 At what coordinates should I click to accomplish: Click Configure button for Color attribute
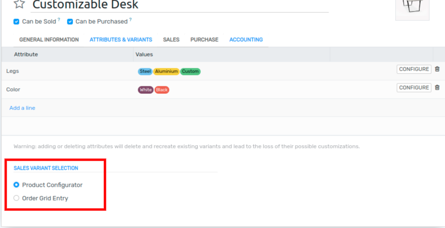(414, 88)
